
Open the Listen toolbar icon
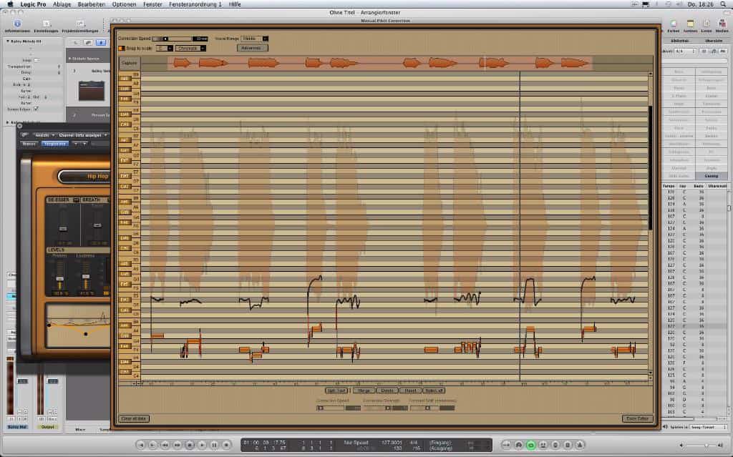click(x=707, y=24)
